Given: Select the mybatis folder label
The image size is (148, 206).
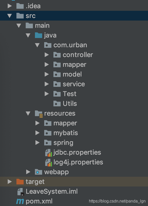Looking at the screenshot, I should [x=66, y=133].
